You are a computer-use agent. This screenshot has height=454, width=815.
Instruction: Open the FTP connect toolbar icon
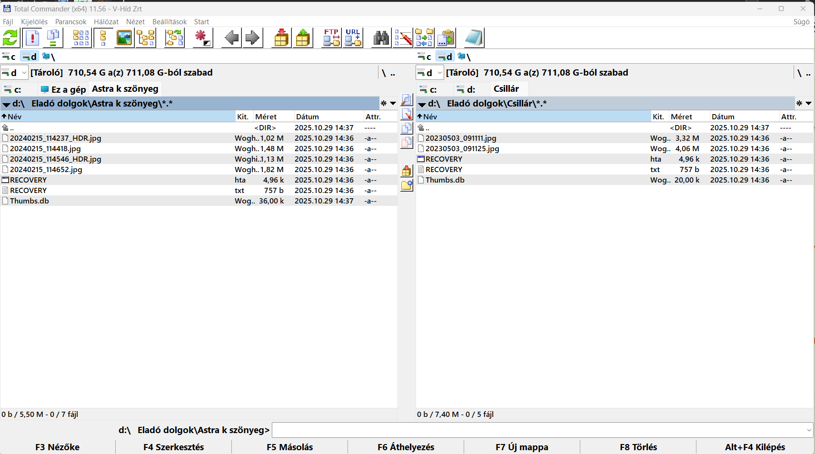click(x=331, y=38)
